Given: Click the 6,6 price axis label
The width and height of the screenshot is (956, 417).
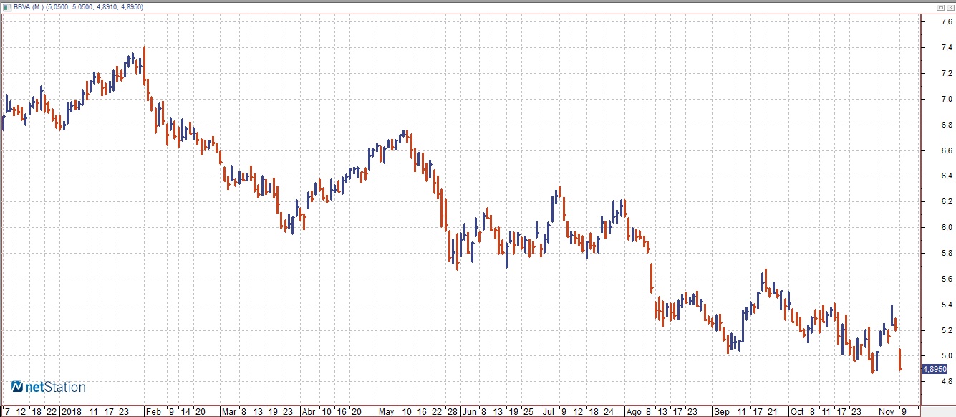Looking at the screenshot, I should [946, 150].
